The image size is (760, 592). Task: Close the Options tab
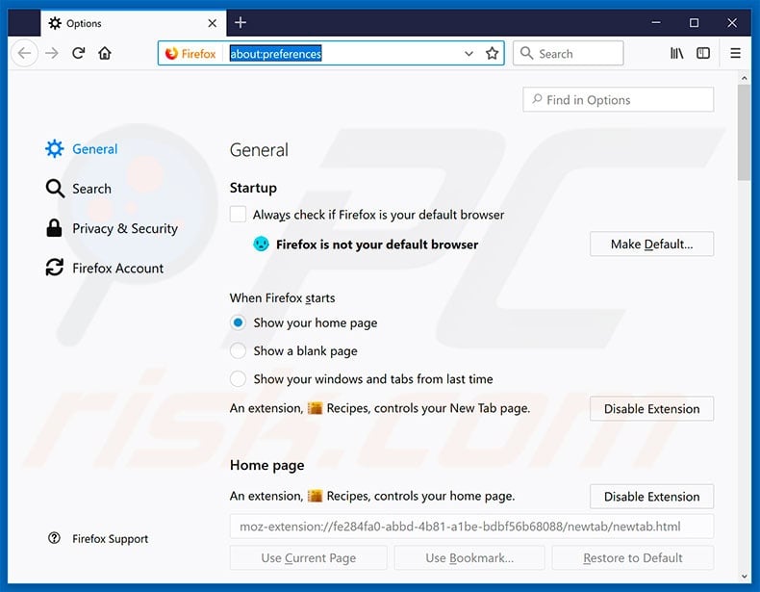coord(213,23)
